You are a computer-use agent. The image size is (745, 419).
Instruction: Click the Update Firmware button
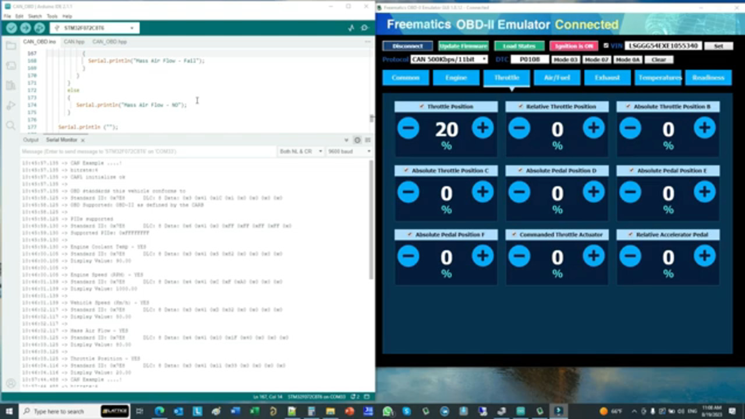[463, 46]
